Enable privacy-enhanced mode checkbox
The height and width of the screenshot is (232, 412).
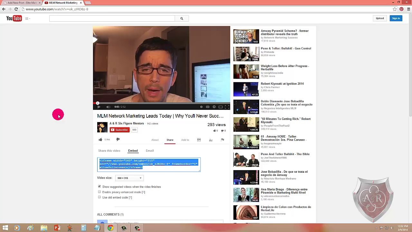coord(99,192)
